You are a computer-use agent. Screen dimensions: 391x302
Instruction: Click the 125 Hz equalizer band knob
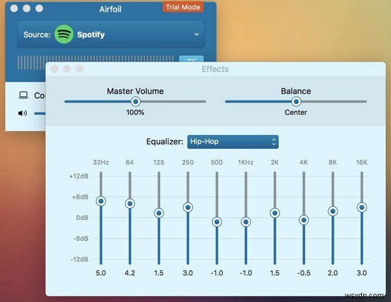coord(159,213)
